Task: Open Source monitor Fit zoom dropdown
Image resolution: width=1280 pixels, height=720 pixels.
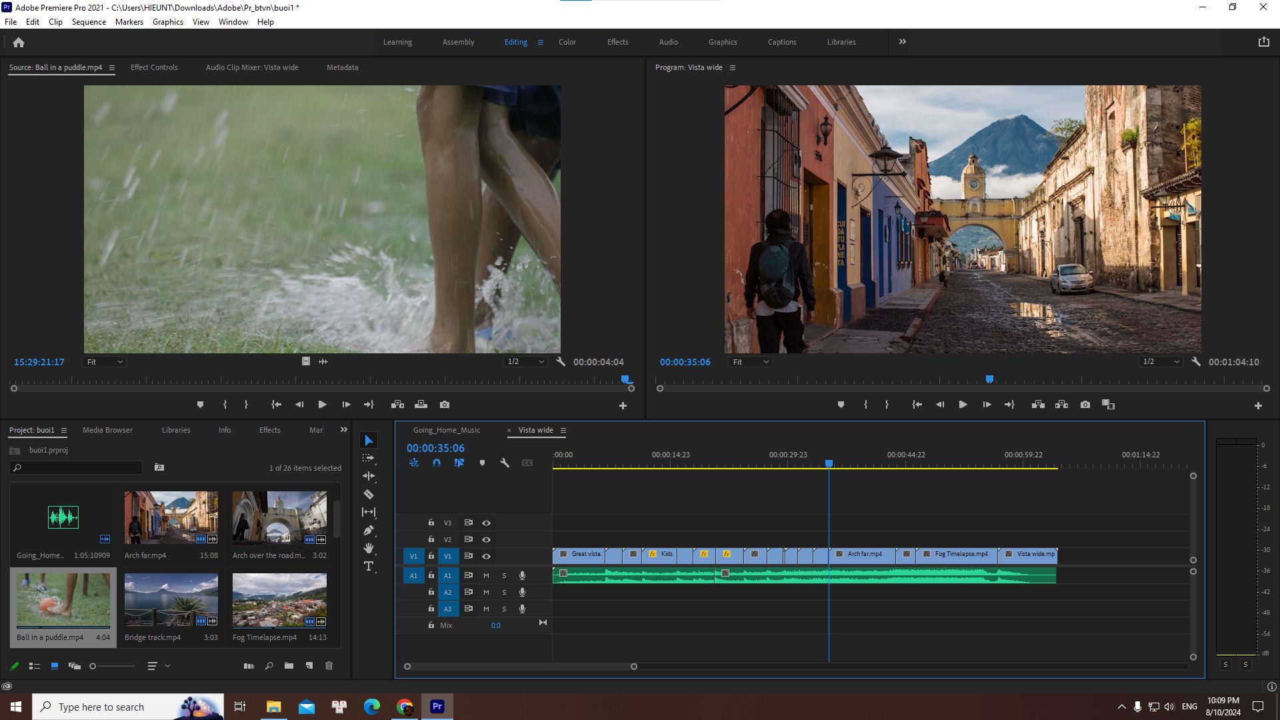Action: [105, 362]
